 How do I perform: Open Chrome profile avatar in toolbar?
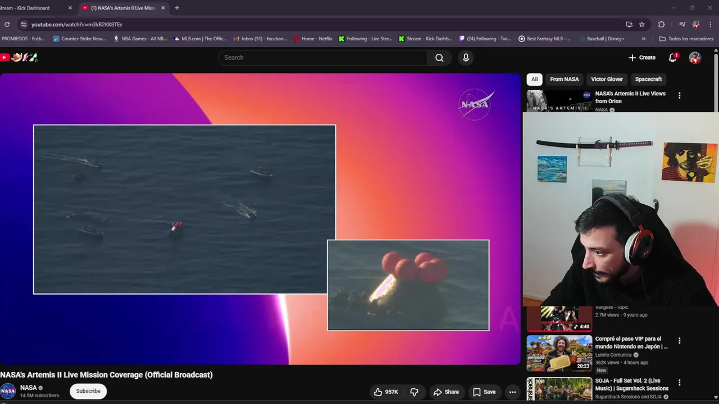(696, 24)
